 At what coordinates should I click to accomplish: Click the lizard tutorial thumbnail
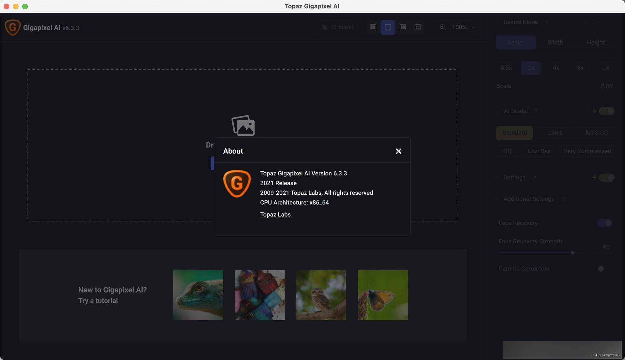(198, 295)
